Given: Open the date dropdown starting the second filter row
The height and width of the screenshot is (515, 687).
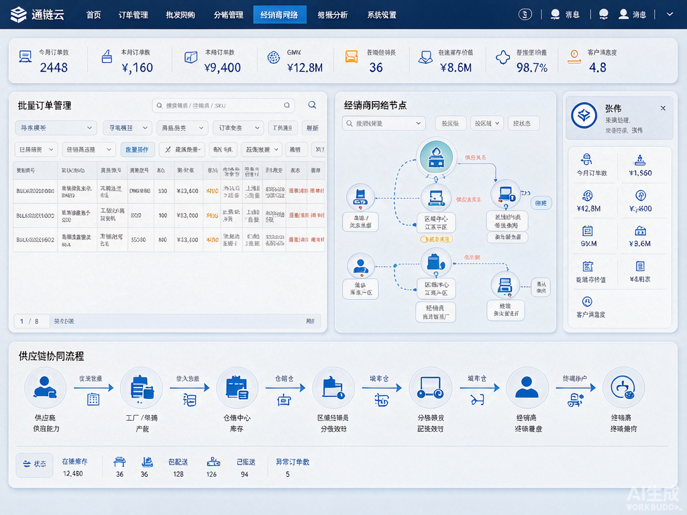Looking at the screenshot, I should 36,150.
